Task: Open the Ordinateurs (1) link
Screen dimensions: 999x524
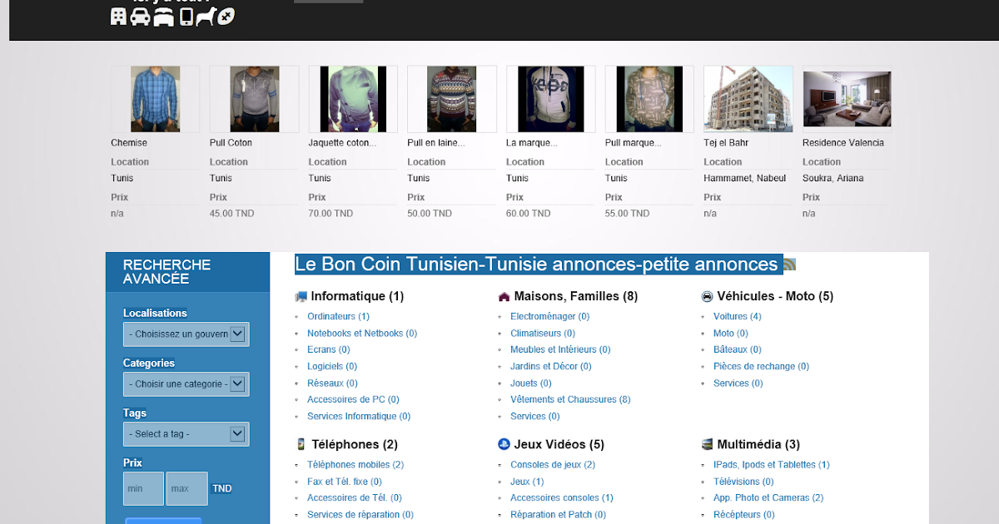Action: click(338, 316)
